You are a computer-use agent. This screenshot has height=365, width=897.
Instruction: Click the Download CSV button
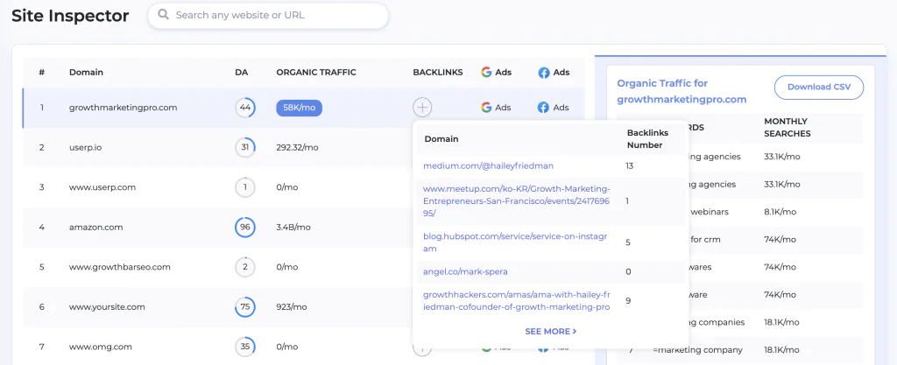819,88
